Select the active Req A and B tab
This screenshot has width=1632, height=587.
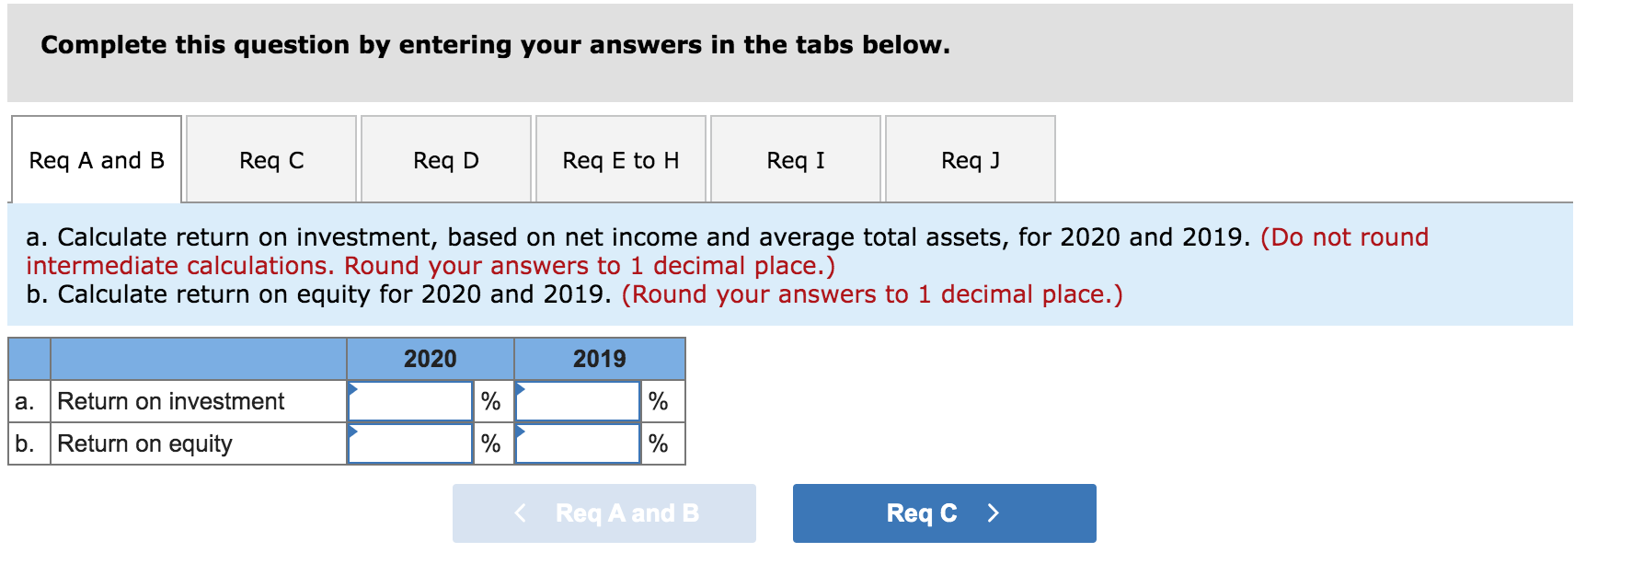(96, 159)
